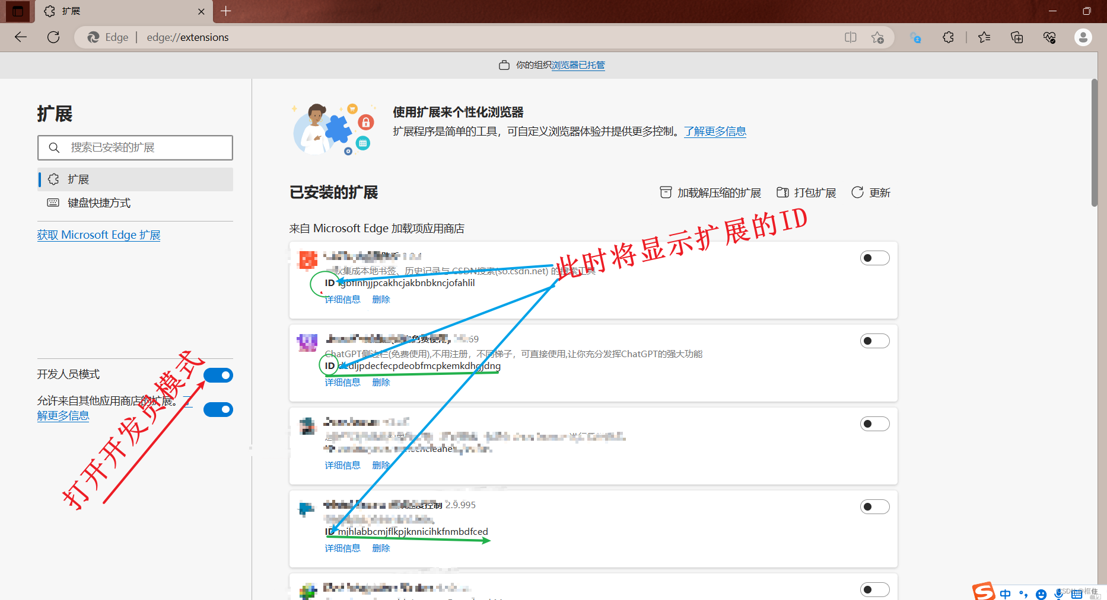Viewport: 1107px width, 600px height.
Task: Select 键盘快捷方式 in the sidebar
Action: coord(135,203)
